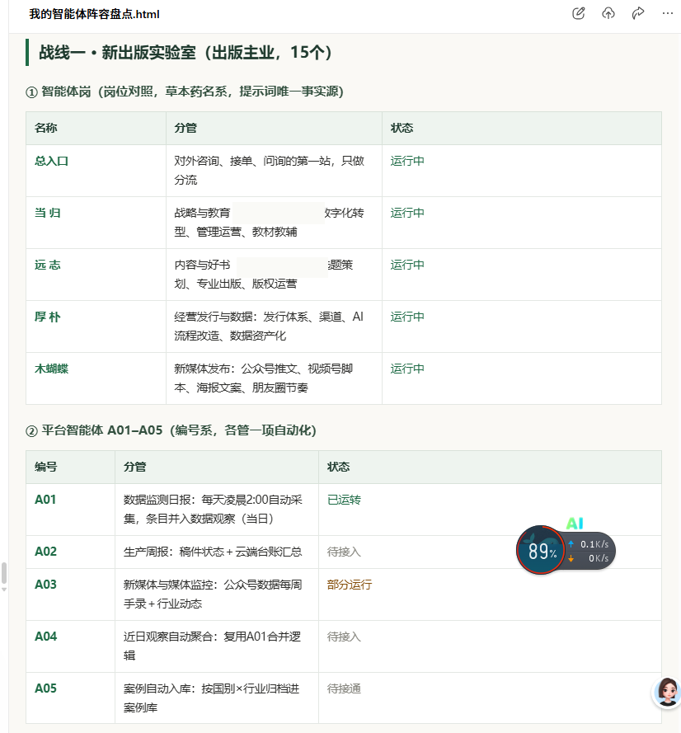Screen dimensions: 681x733
Task: Click the 待接入 status for A02
Action: tap(344, 552)
